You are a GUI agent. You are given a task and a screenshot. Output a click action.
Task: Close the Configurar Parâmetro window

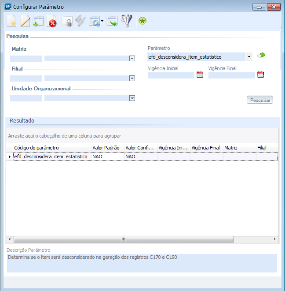tap(274, 7)
